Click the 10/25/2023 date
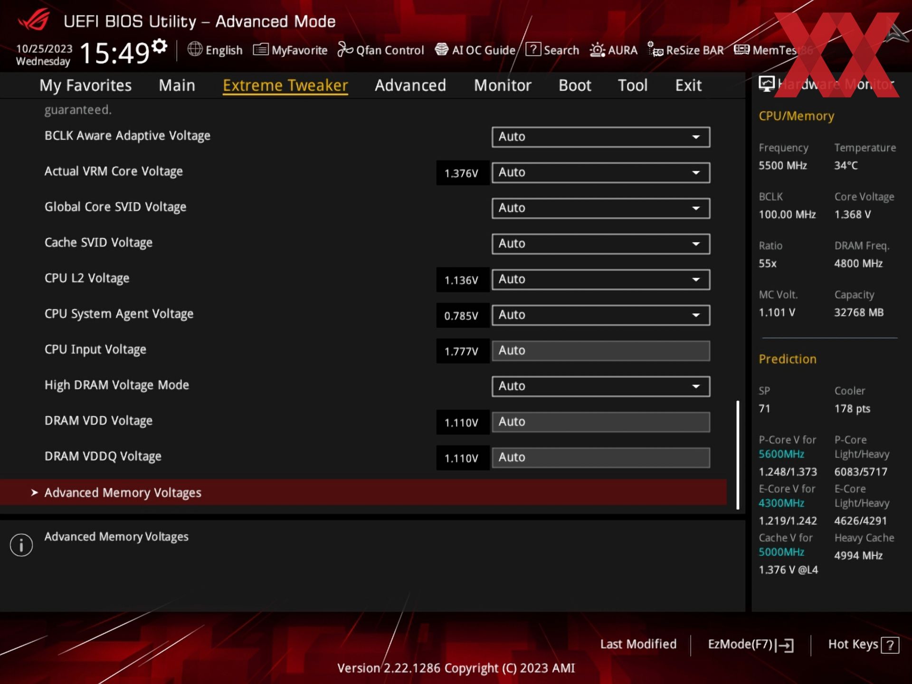This screenshot has width=912, height=684. 44,48
